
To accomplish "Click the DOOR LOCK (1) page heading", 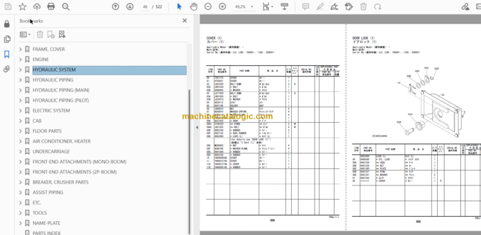I will 363,38.
